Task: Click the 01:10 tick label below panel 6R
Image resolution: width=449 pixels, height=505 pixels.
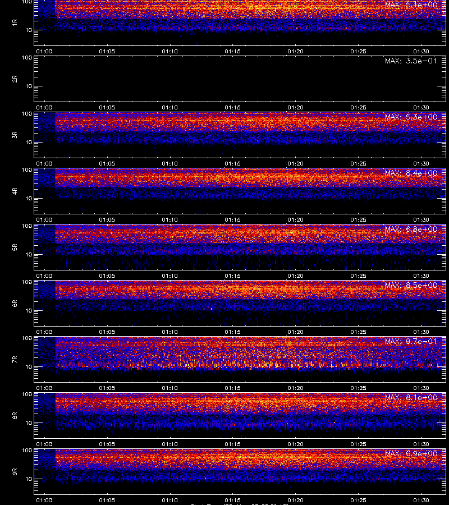Action: pos(169,332)
